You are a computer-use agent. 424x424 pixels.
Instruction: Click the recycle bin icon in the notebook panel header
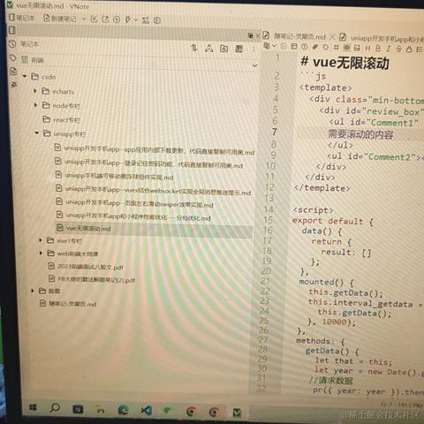click(x=209, y=49)
